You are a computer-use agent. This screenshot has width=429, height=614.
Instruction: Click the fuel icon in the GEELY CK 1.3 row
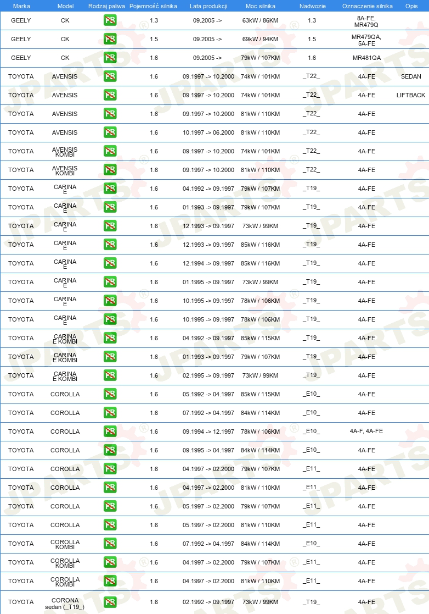[110, 20]
